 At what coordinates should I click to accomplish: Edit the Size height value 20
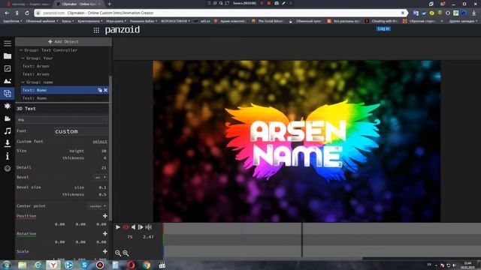104,151
